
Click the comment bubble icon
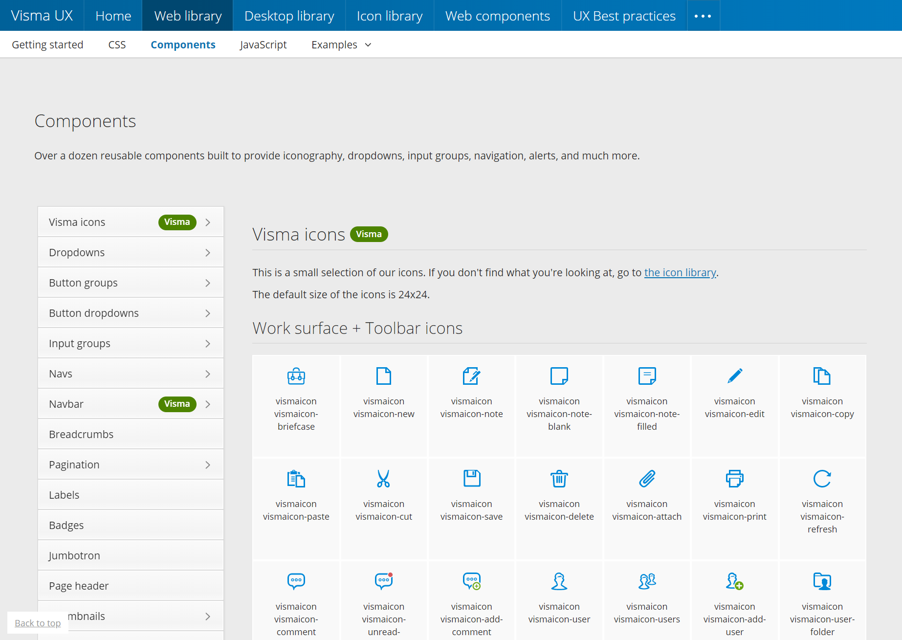296,581
